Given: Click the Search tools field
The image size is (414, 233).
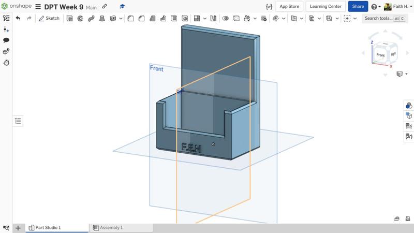Looking at the screenshot, I should coord(379,18).
